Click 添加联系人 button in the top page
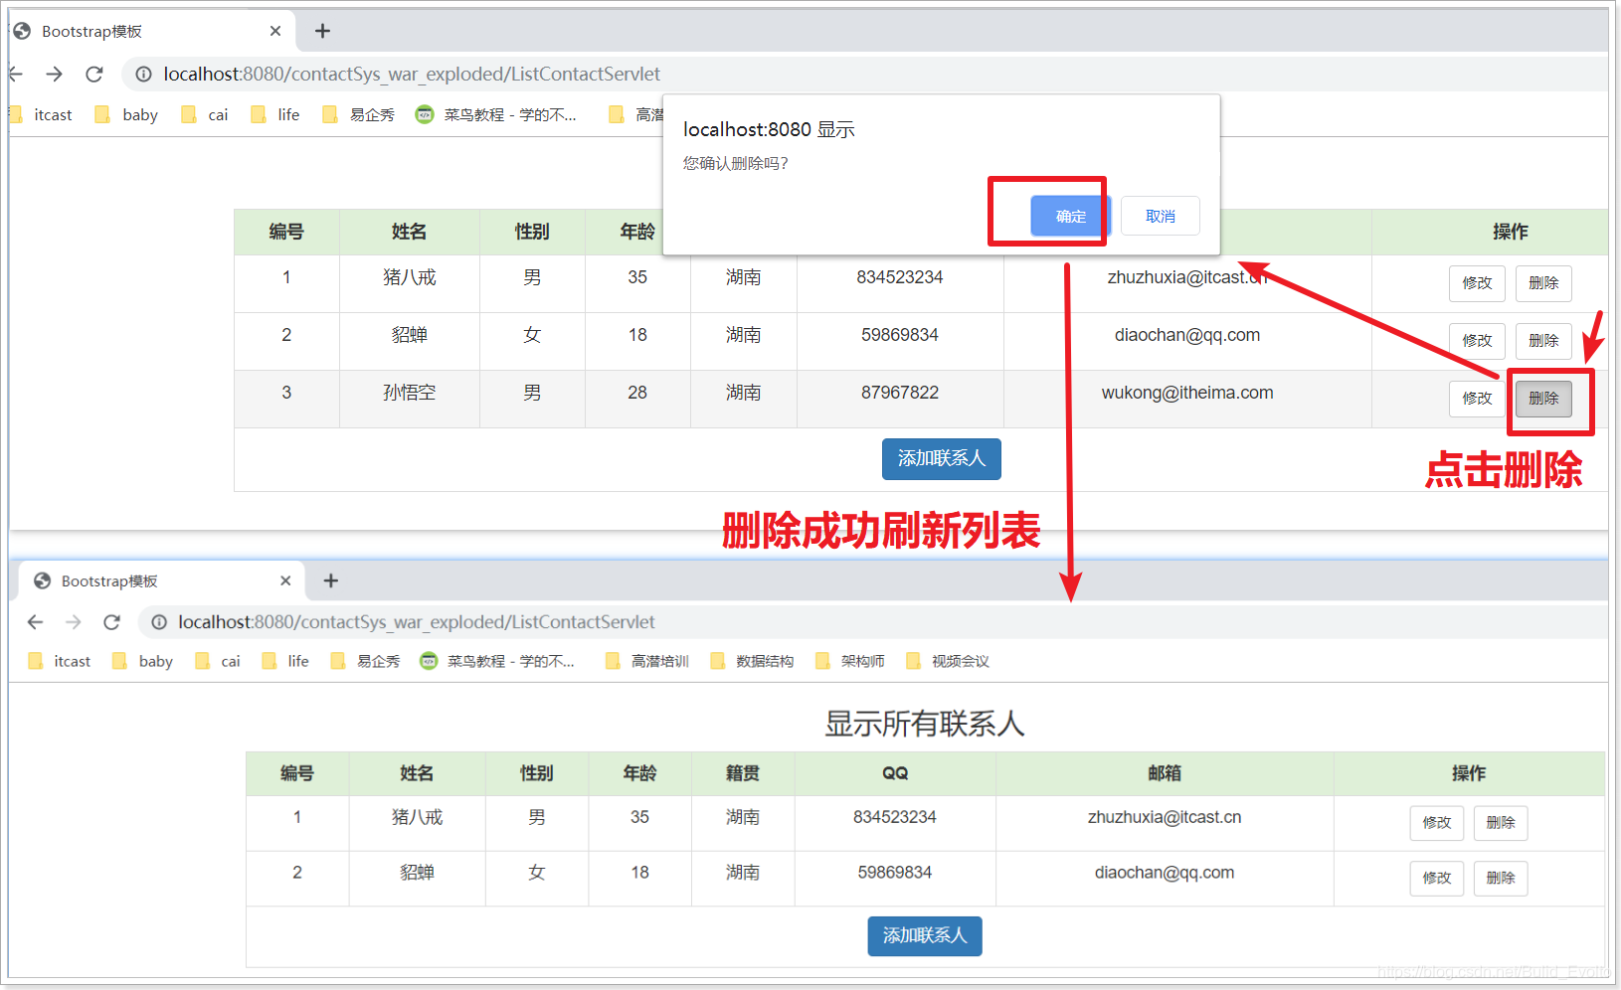This screenshot has width=1621, height=990. coord(941,459)
